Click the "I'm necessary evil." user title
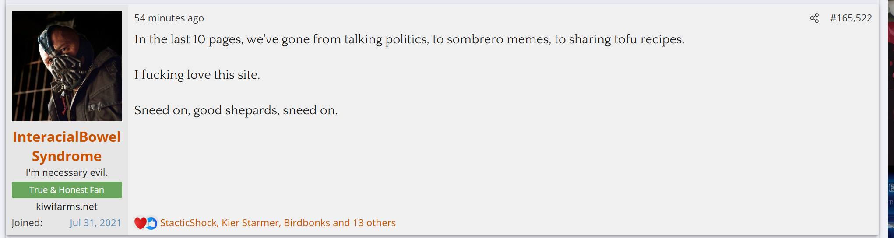 (x=67, y=172)
